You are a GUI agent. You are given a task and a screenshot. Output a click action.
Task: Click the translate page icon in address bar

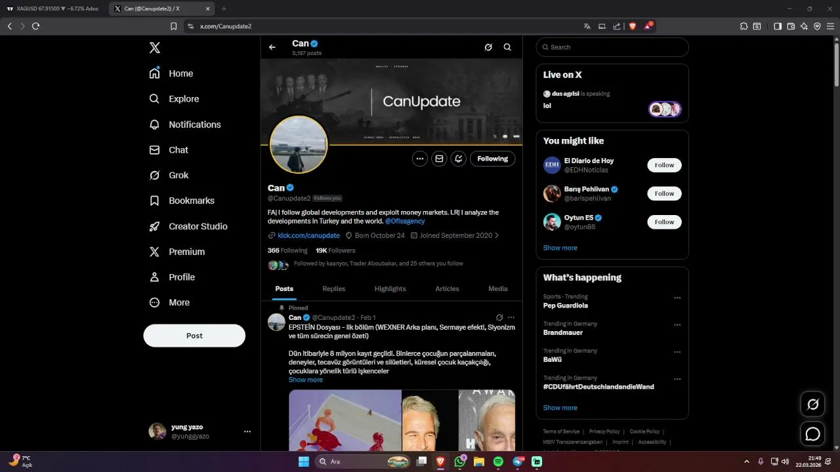coord(587,26)
